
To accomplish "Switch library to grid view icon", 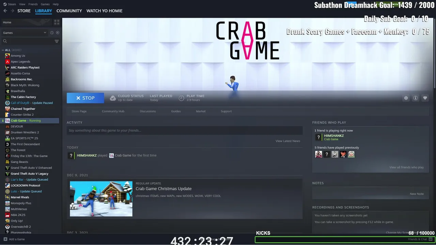I will point(57,22).
